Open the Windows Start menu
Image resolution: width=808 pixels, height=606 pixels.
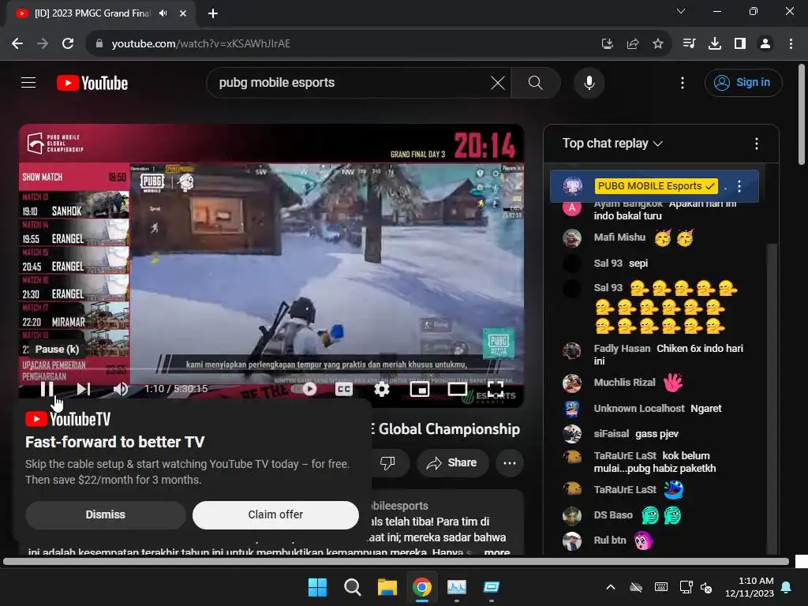317,587
